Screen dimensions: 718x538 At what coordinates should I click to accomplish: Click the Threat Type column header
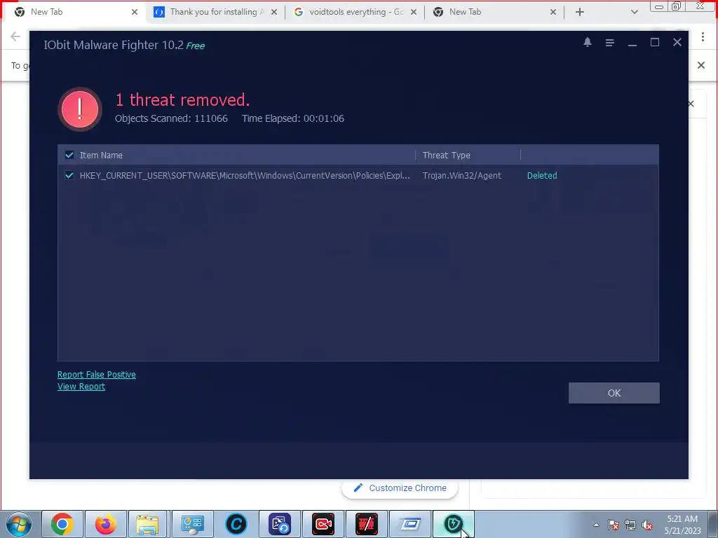coord(447,155)
